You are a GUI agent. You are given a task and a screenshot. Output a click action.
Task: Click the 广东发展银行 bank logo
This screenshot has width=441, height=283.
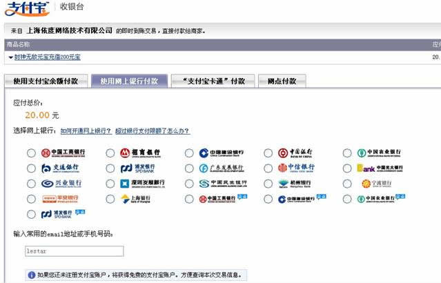(222, 168)
